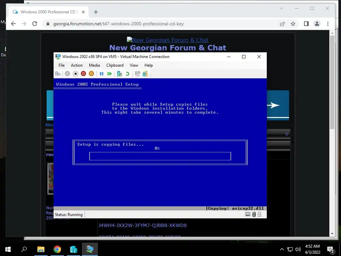Open the Action menu

[x=77, y=65]
